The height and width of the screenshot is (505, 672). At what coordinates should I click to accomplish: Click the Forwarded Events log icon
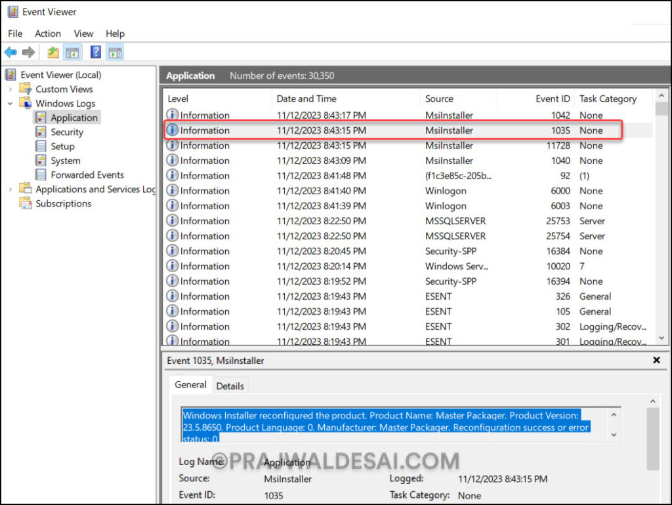pos(41,174)
